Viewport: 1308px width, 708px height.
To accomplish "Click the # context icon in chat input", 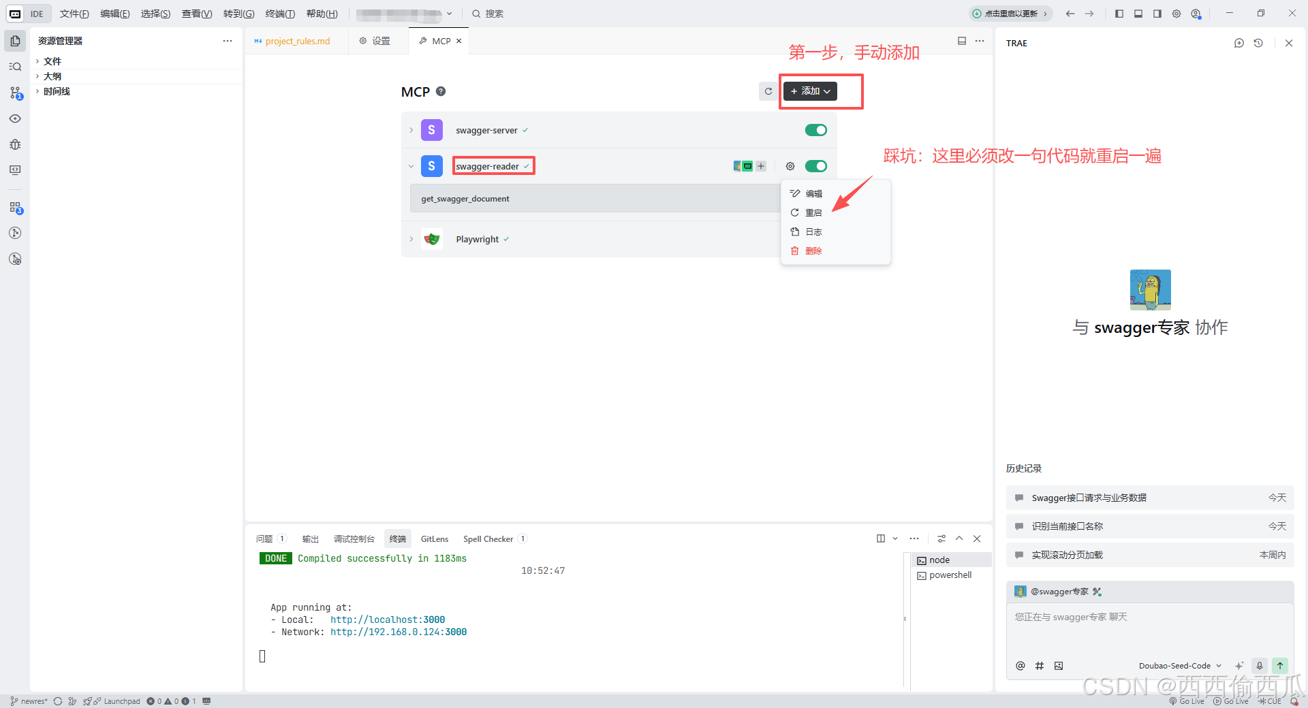I will tap(1040, 666).
